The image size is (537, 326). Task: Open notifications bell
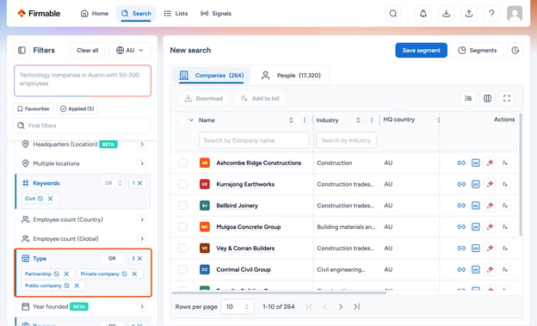pos(423,14)
